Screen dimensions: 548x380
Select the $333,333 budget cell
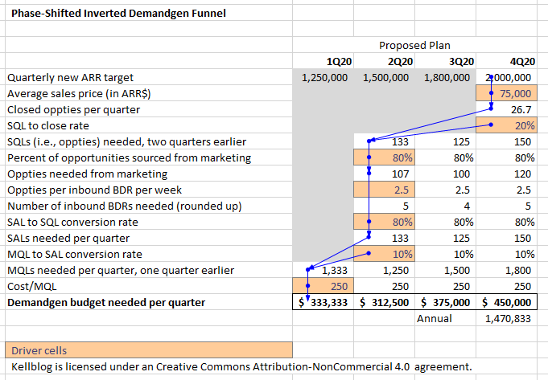323,302
